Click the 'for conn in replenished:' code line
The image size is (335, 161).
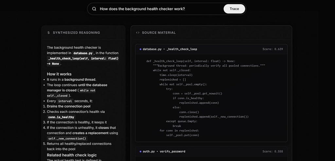tap(179, 131)
